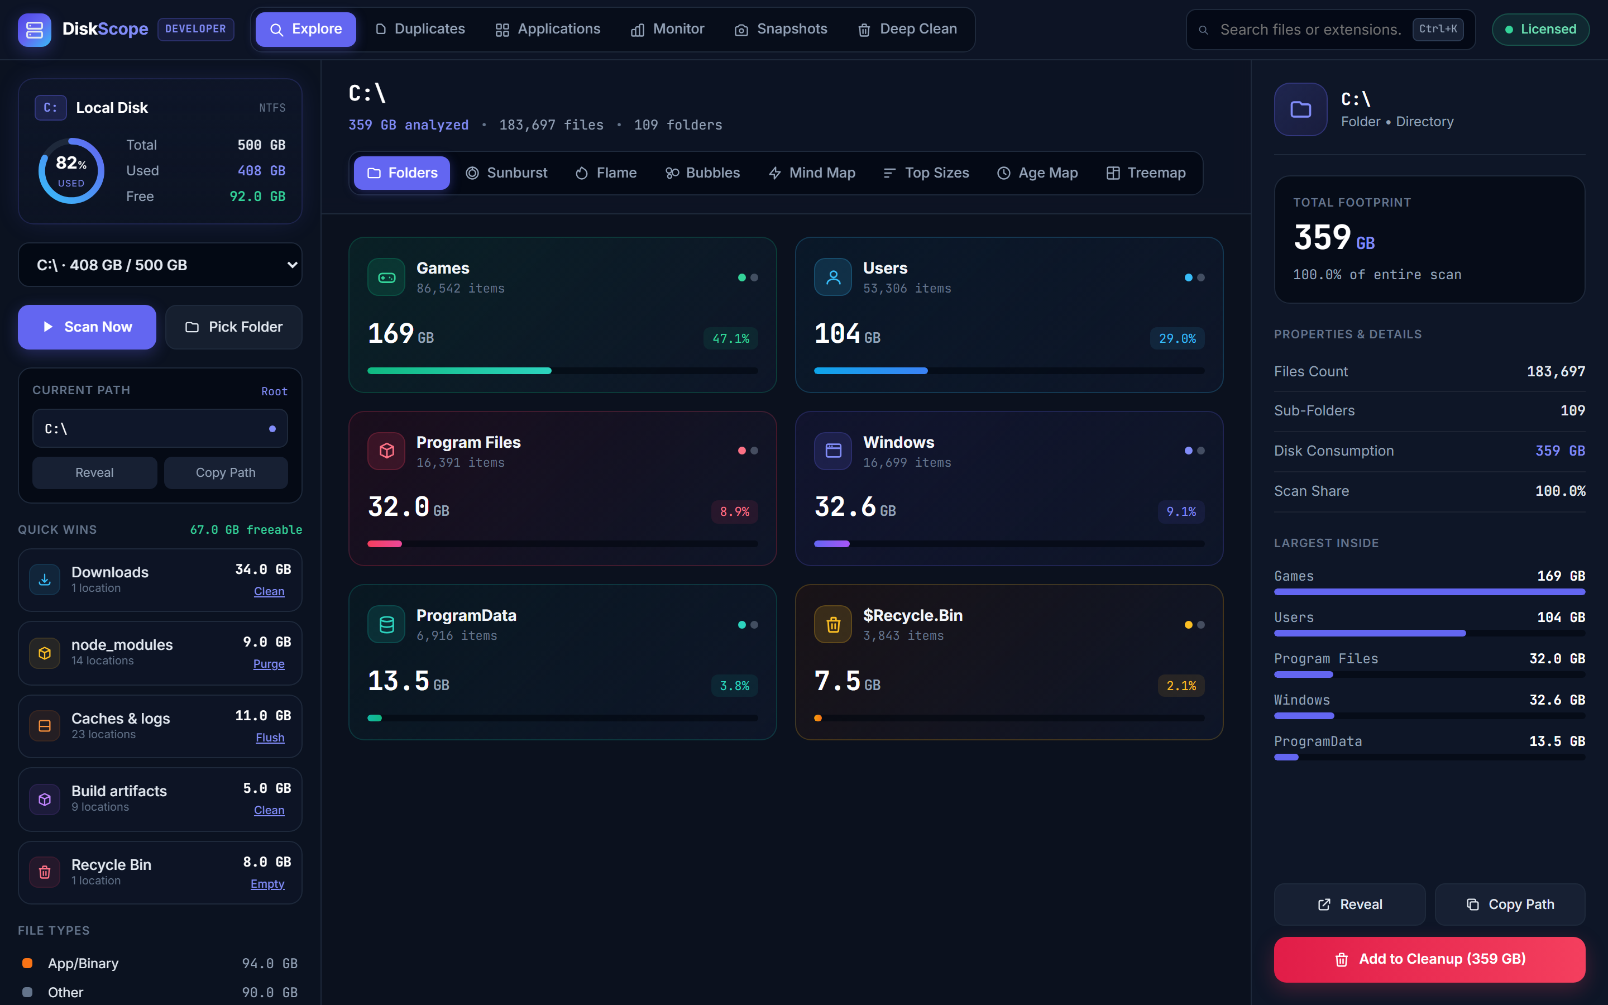Click the Caches & logs icon
Screen dimensions: 1608x1005
point(45,726)
